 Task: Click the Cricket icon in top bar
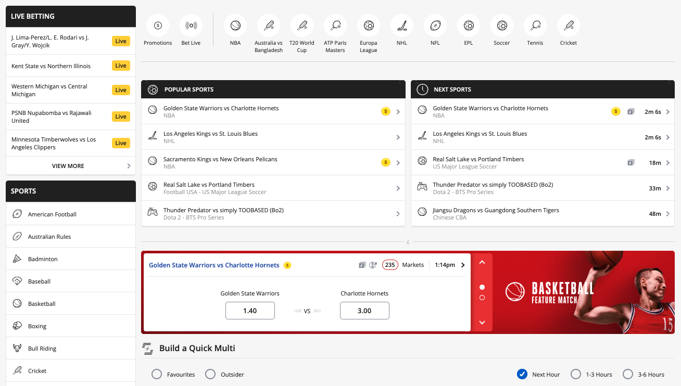click(569, 25)
